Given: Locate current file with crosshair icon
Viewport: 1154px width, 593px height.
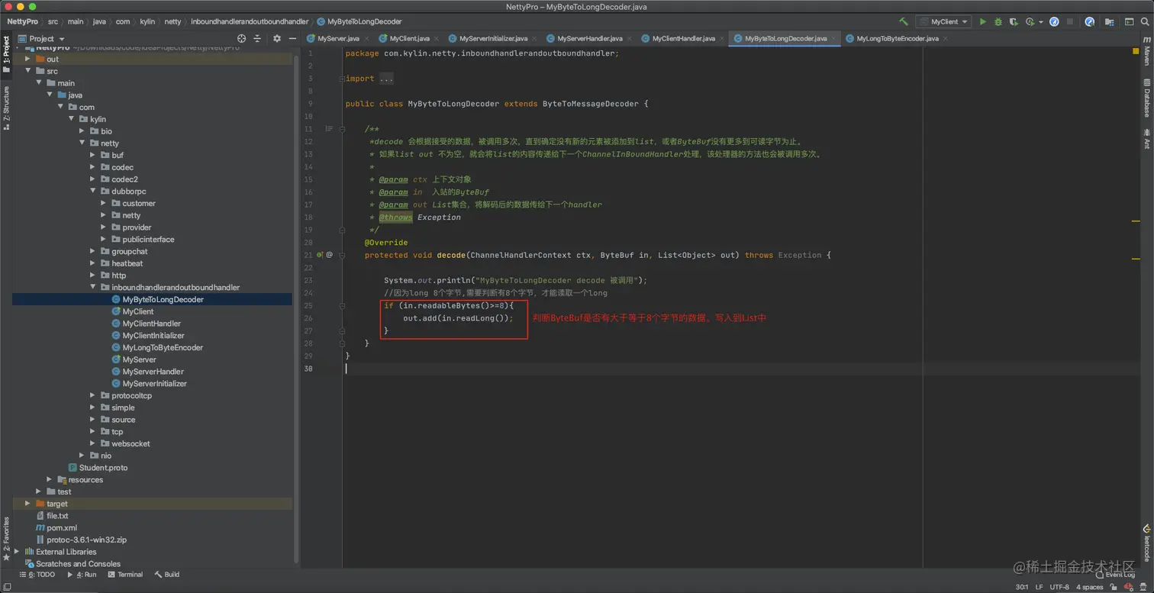Looking at the screenshot, I should 242,38.
